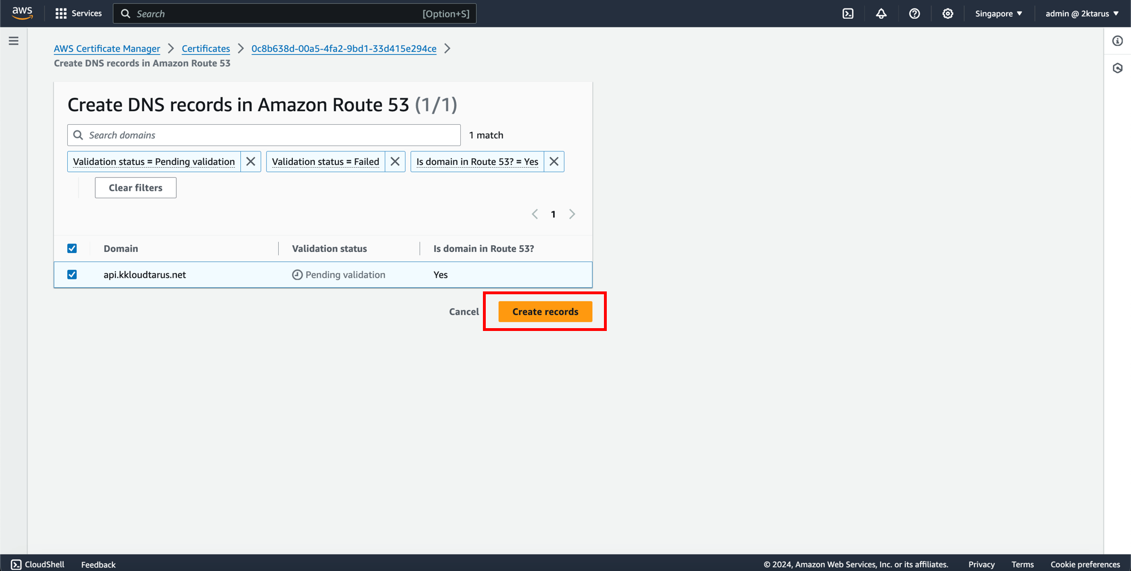Open the info panel icon on right
Viewport: 1131px width, 571px height.
tap(1117, 41)
